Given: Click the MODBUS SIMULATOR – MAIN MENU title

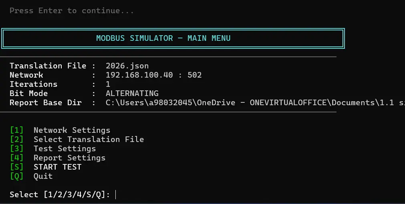Looking at the screenshot, I should coord(163,38).
